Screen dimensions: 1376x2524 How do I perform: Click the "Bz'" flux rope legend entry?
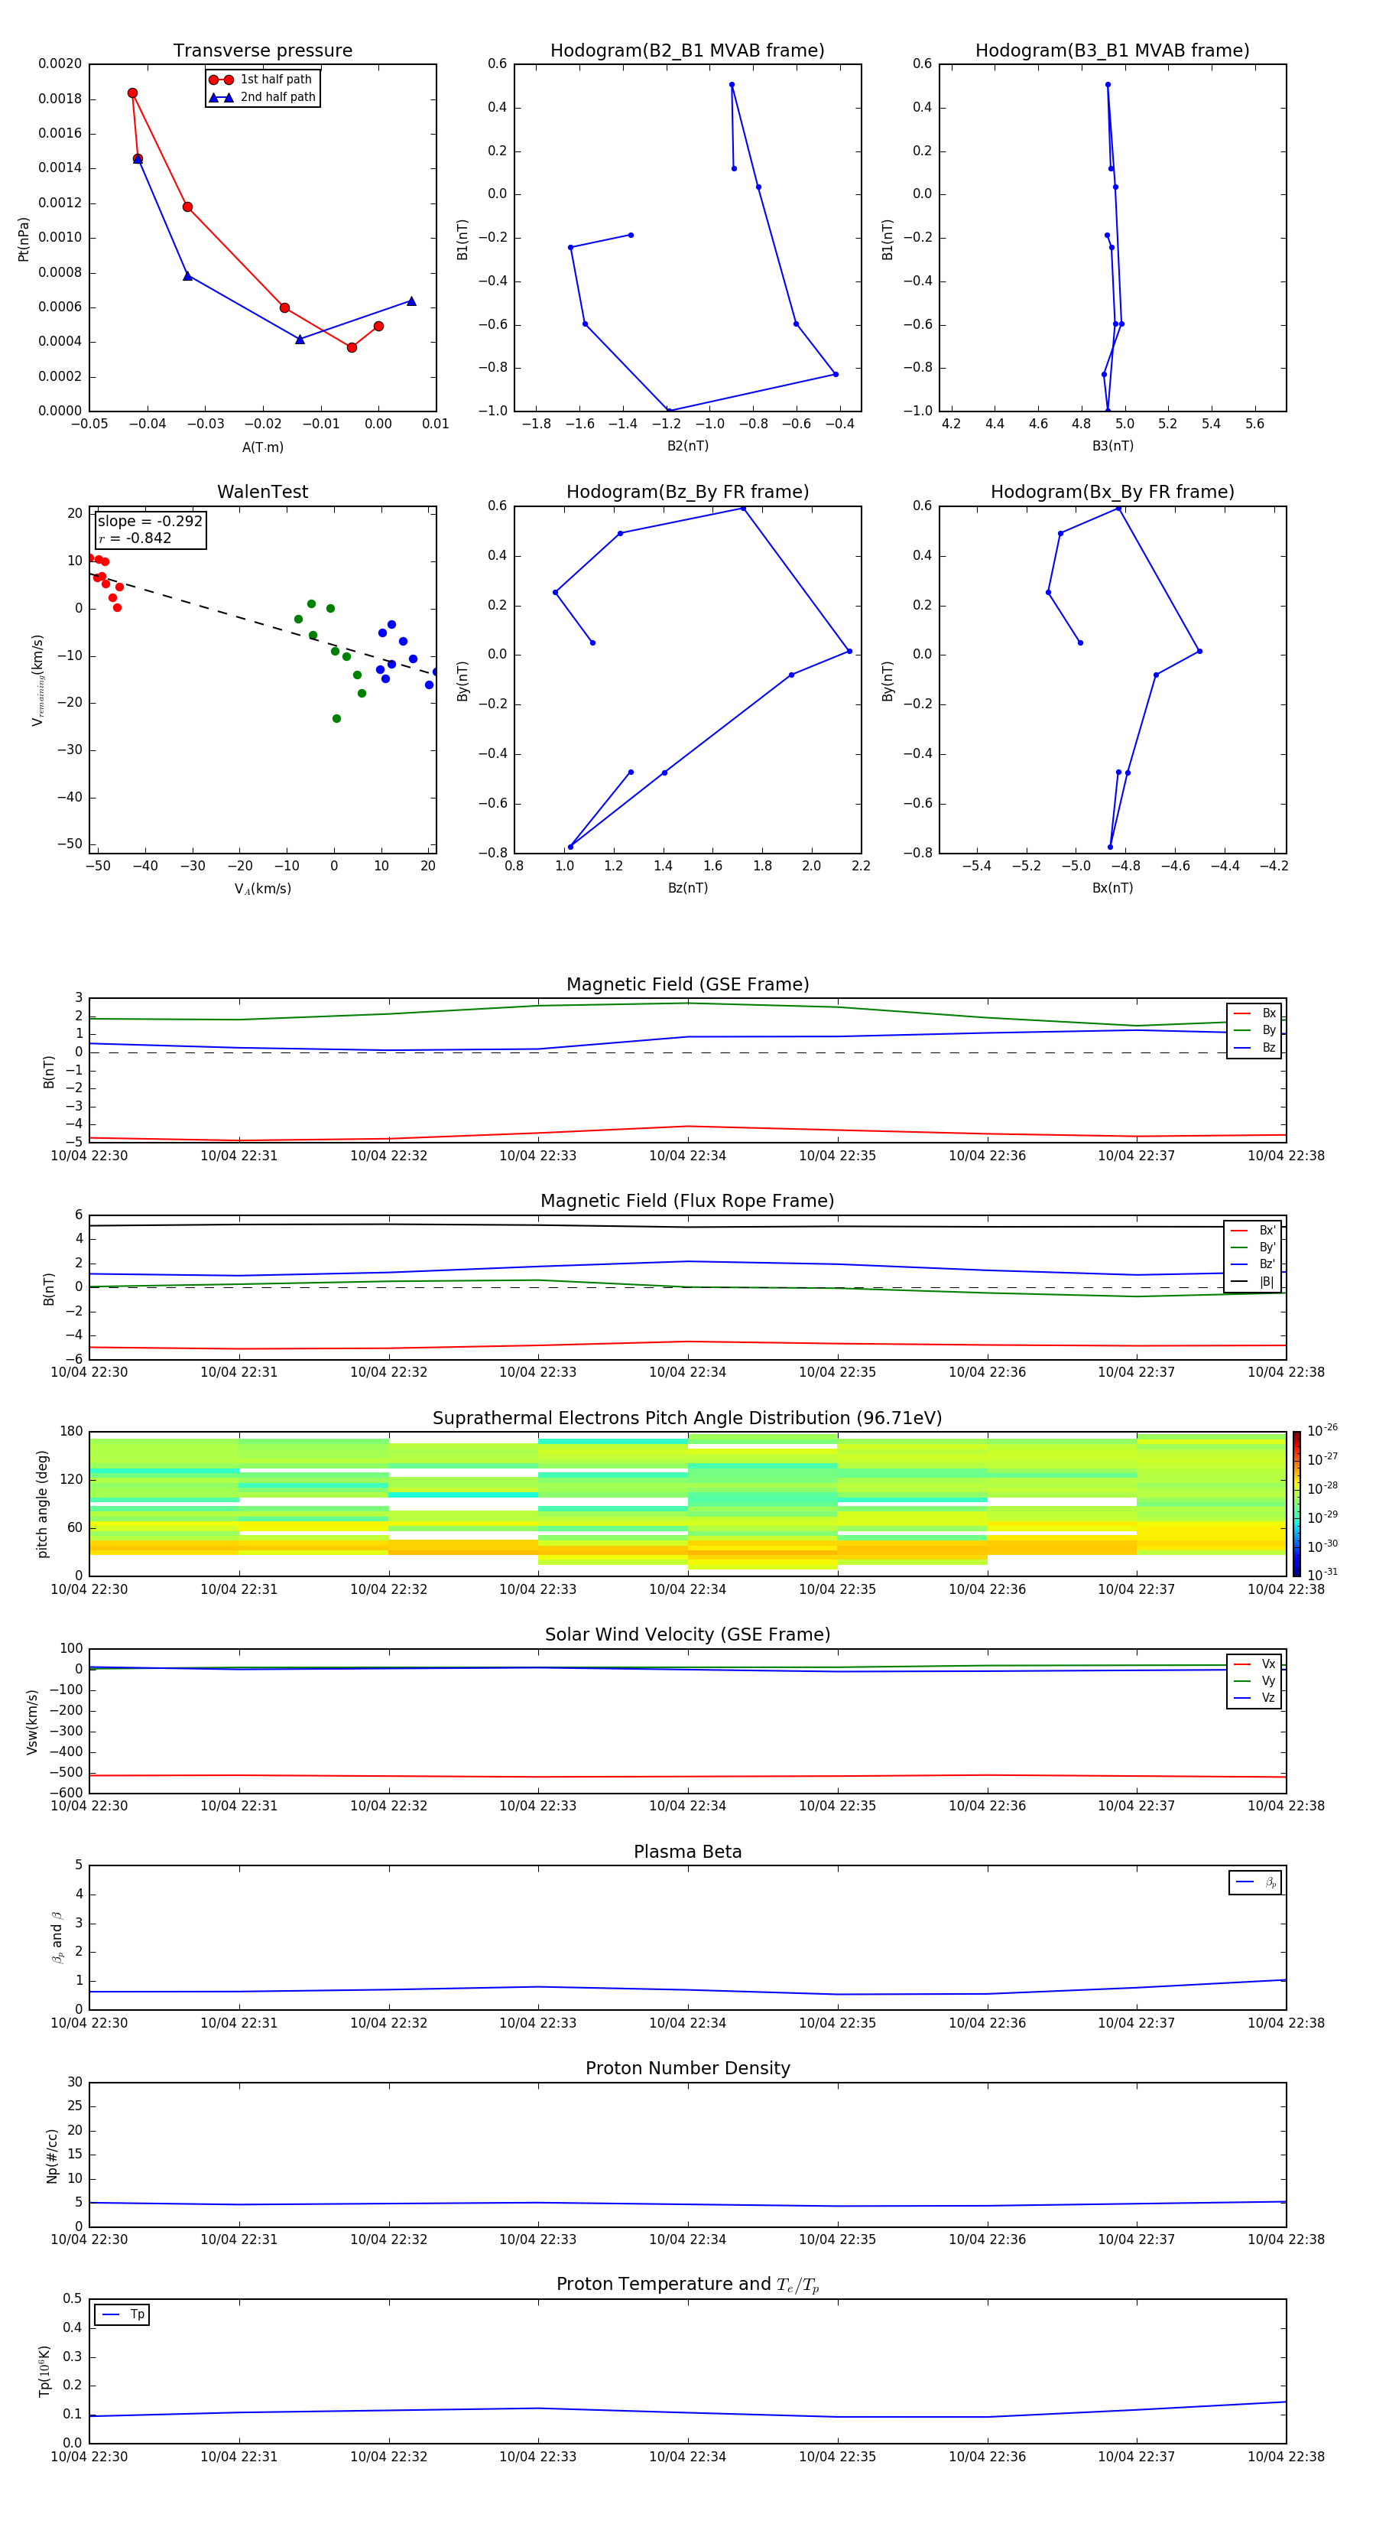tap(1254, 1264)
